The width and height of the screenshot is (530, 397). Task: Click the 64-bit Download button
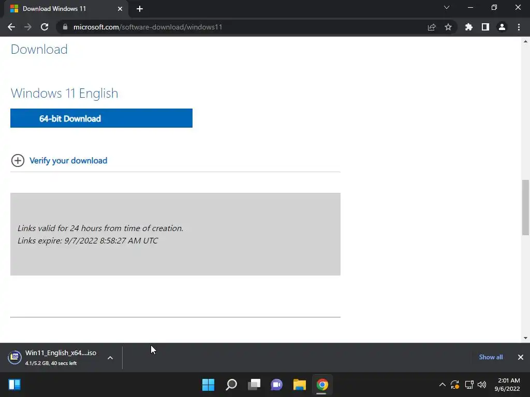click(x=101, y=118)
